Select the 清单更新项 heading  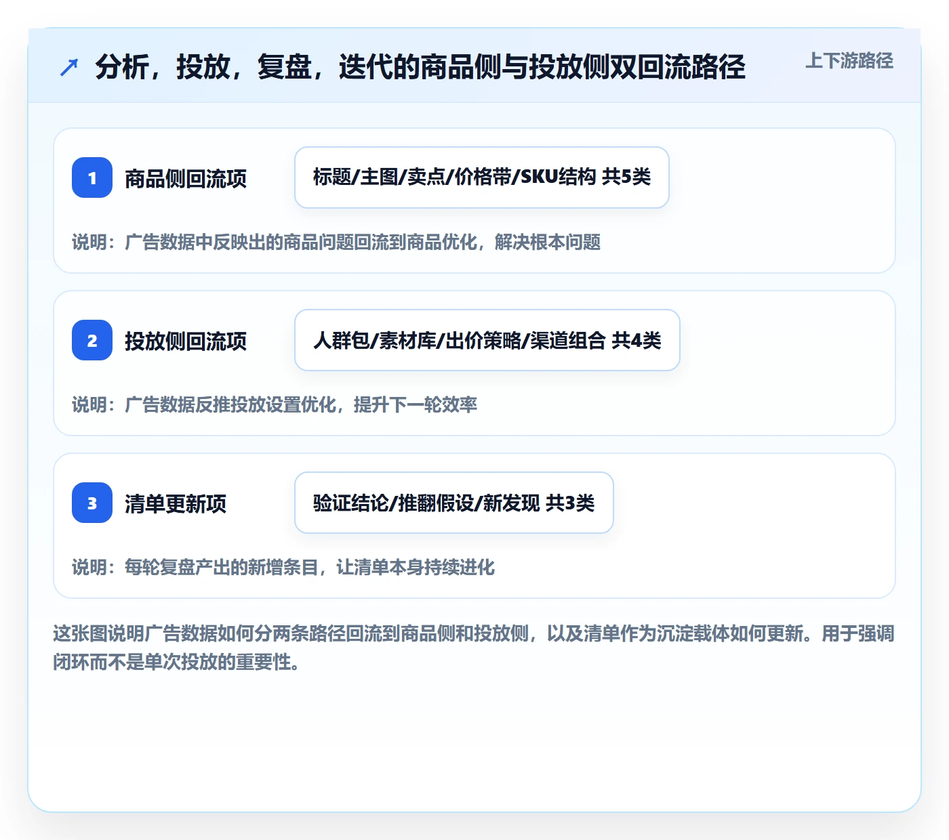pyautogui.click(x=176, y=503)
